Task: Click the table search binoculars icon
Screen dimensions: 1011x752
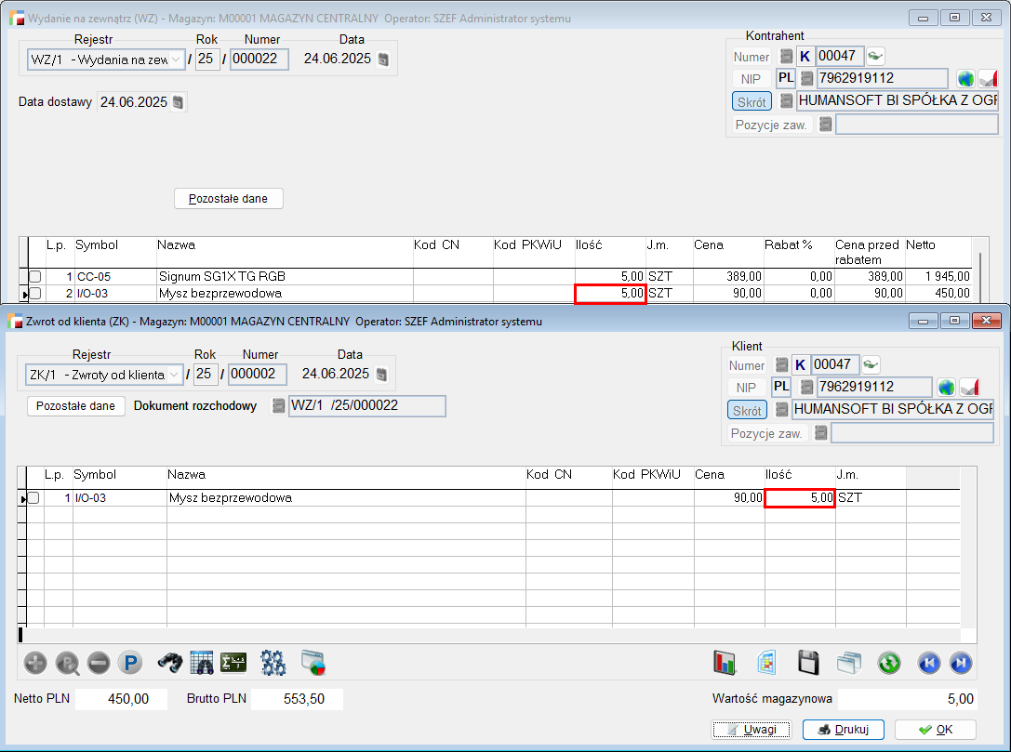Action: tap(202, 663)
